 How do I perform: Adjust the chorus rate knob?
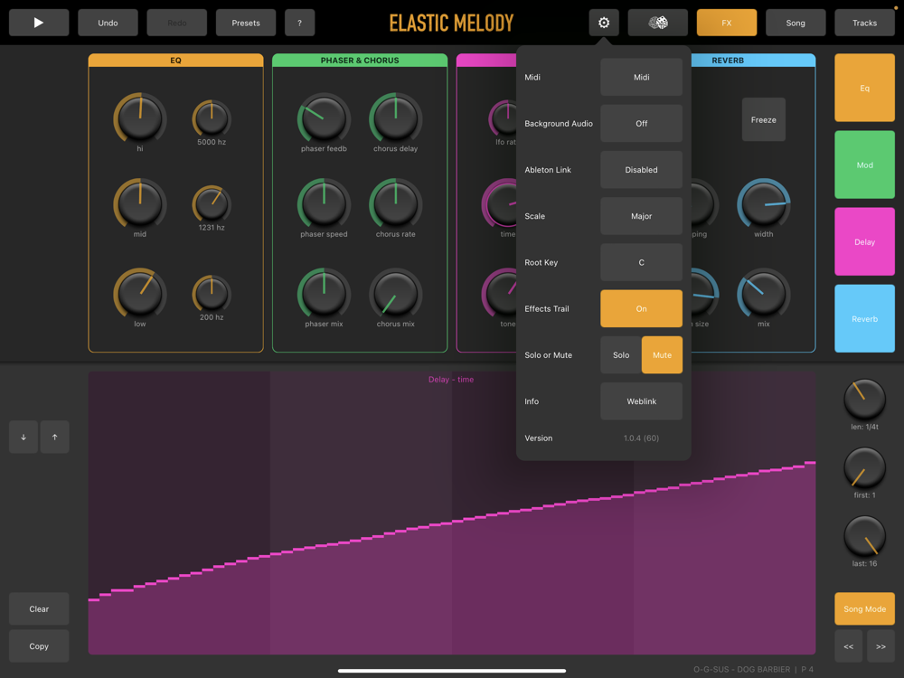coord(396,203)
